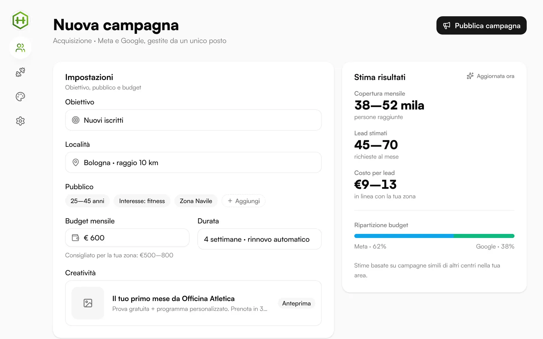The height and width of the screenshot is (339, 543).
Task: Click the Acquisizione subtitle text
Action: (139, 41)
